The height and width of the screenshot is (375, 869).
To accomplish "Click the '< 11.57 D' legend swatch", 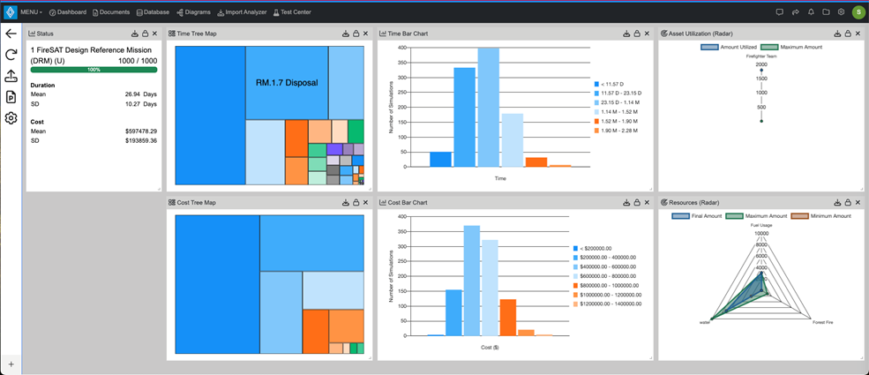I will (x=596, y=84).
